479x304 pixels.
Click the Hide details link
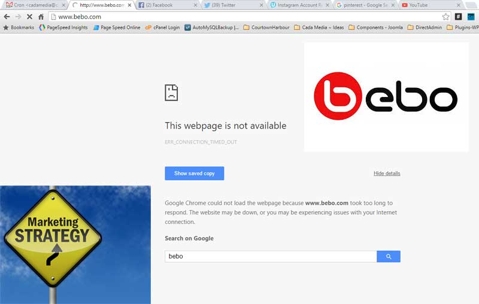[x=387, y=174]
